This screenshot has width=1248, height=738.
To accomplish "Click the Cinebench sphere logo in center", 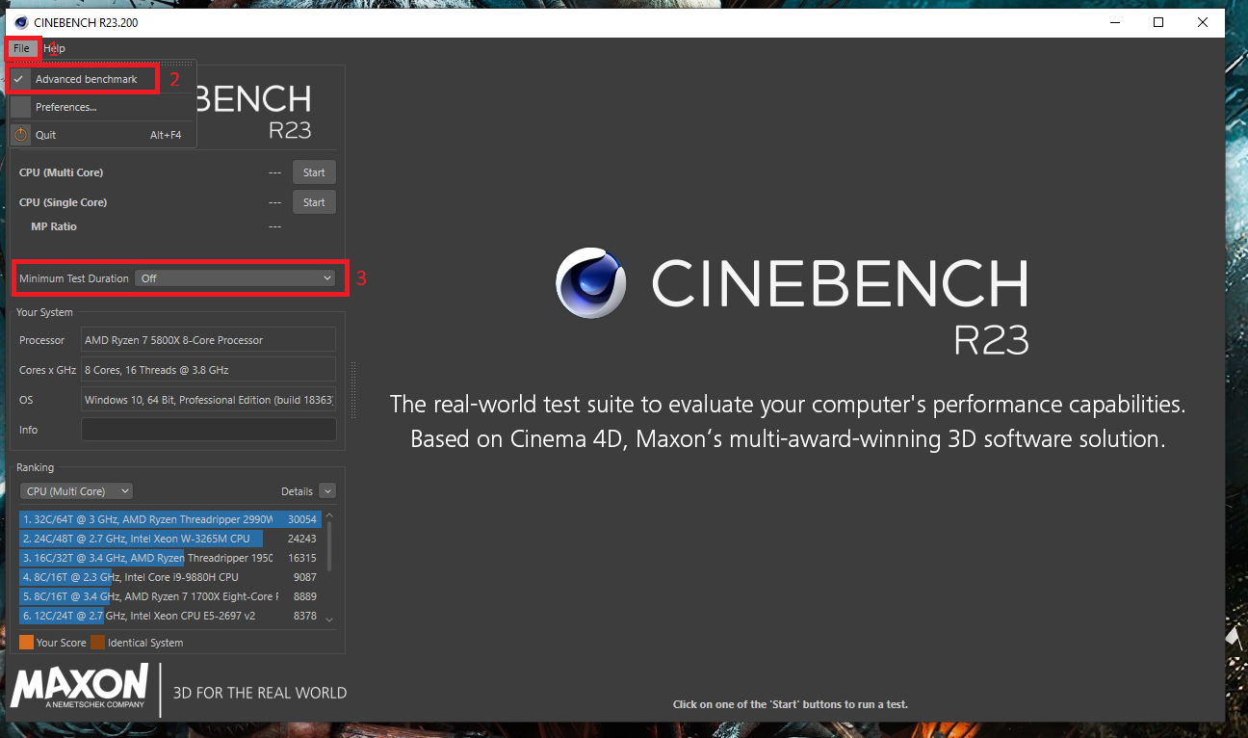I will point(592,283).
